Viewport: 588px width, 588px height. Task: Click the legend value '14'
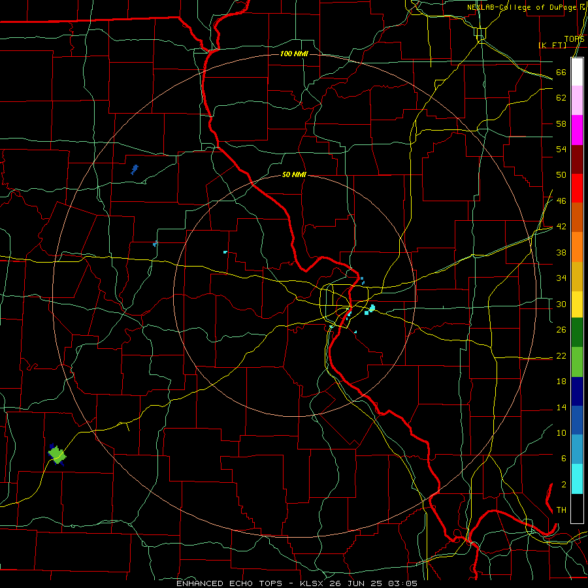pyautogui.click(x=561, y=408)
